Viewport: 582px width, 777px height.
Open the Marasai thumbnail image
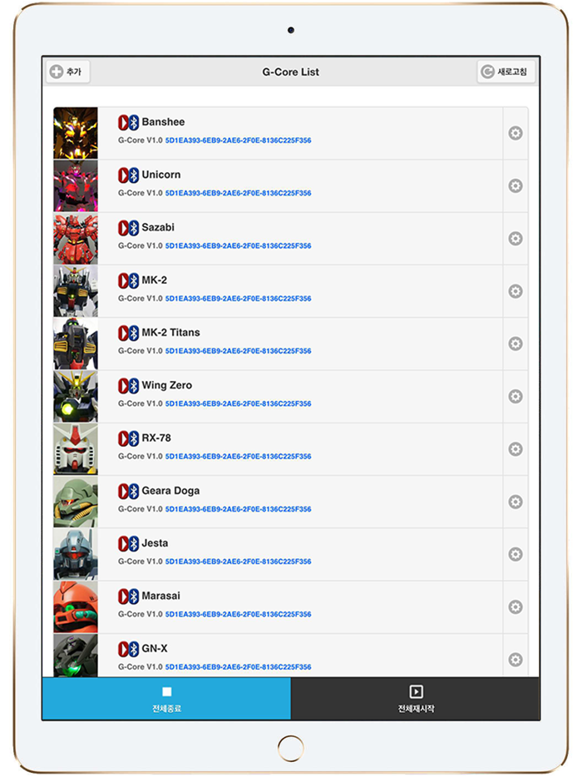(76, 607)
